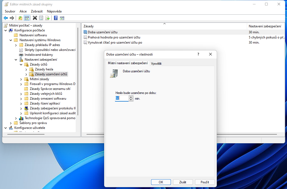Switch to the Vysvětlit tab
The height and width of the screenshot is (189, 287).
[x=156, y=63]
